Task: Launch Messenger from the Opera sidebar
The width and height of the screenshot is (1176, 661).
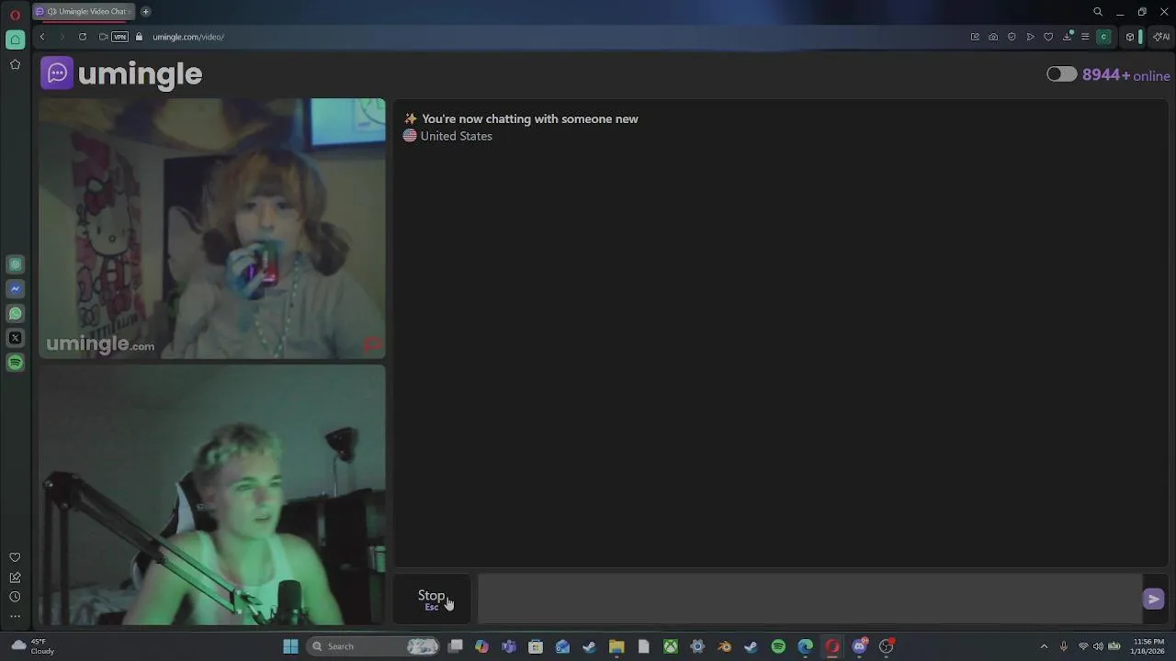Action: click(15, 288)
